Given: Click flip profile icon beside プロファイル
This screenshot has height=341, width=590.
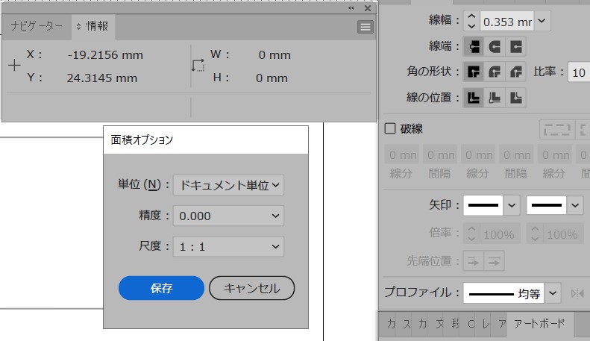Looking at the screenshot, I should click(577, 293).
